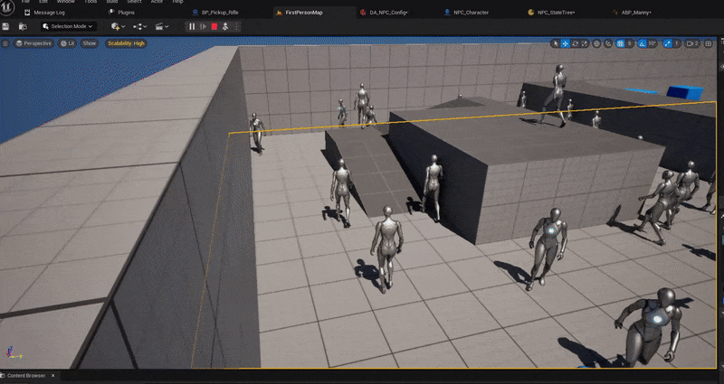Click the Scalability: High warning button
Viewport: 724px width, 384px height.
pos(126,43)
